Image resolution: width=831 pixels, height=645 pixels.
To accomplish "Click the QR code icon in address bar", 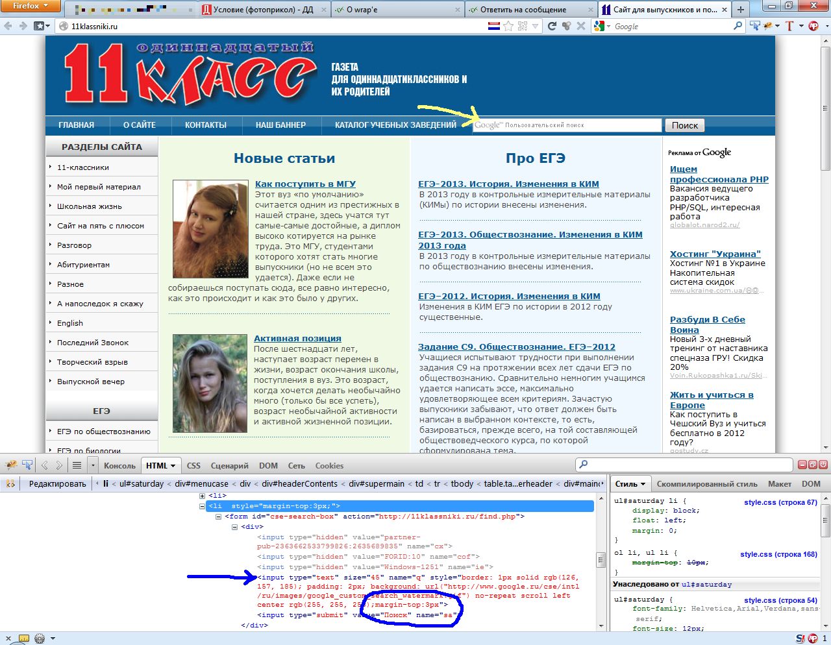I will (523, 26).
